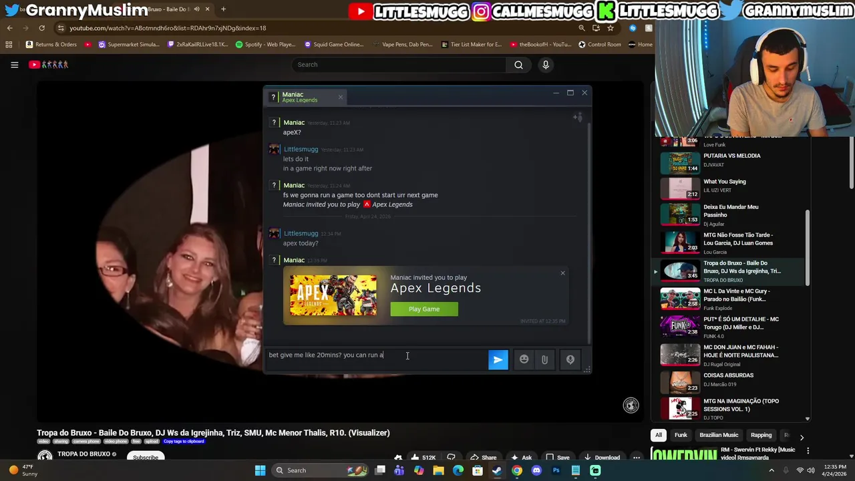Go to YouTube home via logo

click(48, 65)
